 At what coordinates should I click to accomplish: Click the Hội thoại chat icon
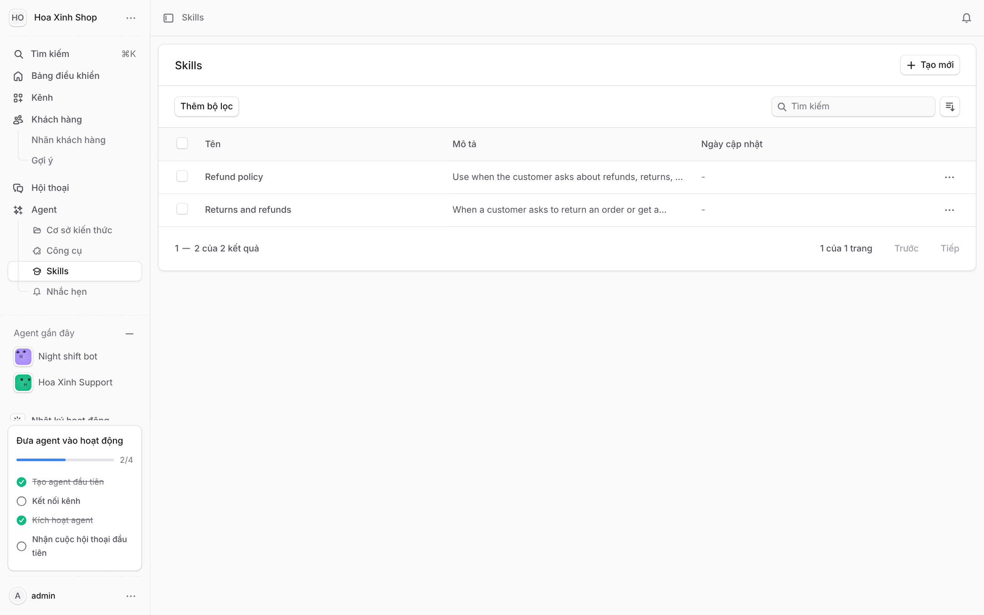[x=18, y=188]
